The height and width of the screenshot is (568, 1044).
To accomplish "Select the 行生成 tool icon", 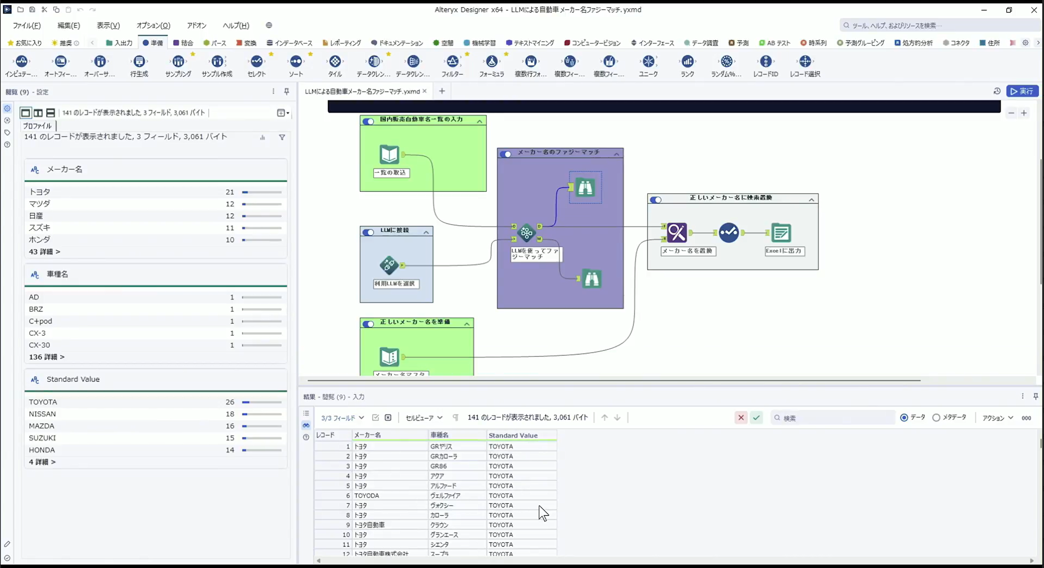I will tap(139, 62).
